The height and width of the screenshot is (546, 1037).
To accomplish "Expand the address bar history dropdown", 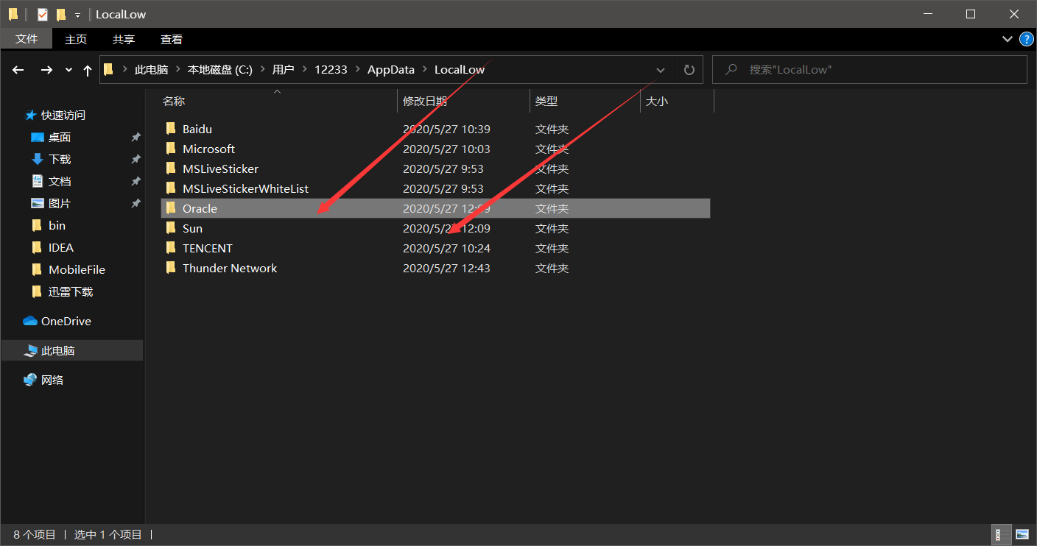I will [x=661, y=69].
